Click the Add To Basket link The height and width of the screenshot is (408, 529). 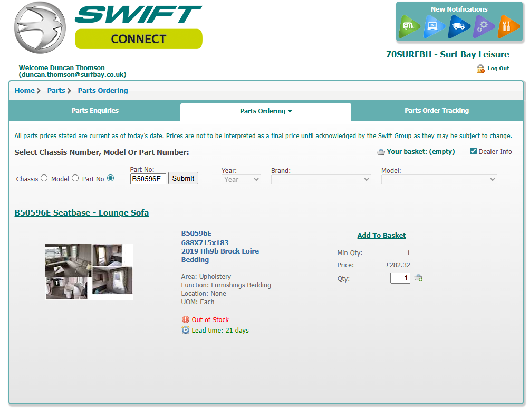coord(381,235)
